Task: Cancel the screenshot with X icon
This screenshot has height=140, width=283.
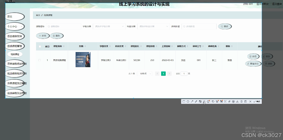Action: [250, 101]
